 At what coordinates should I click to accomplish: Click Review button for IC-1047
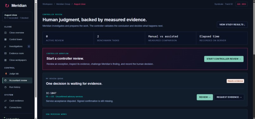[205, 97]
